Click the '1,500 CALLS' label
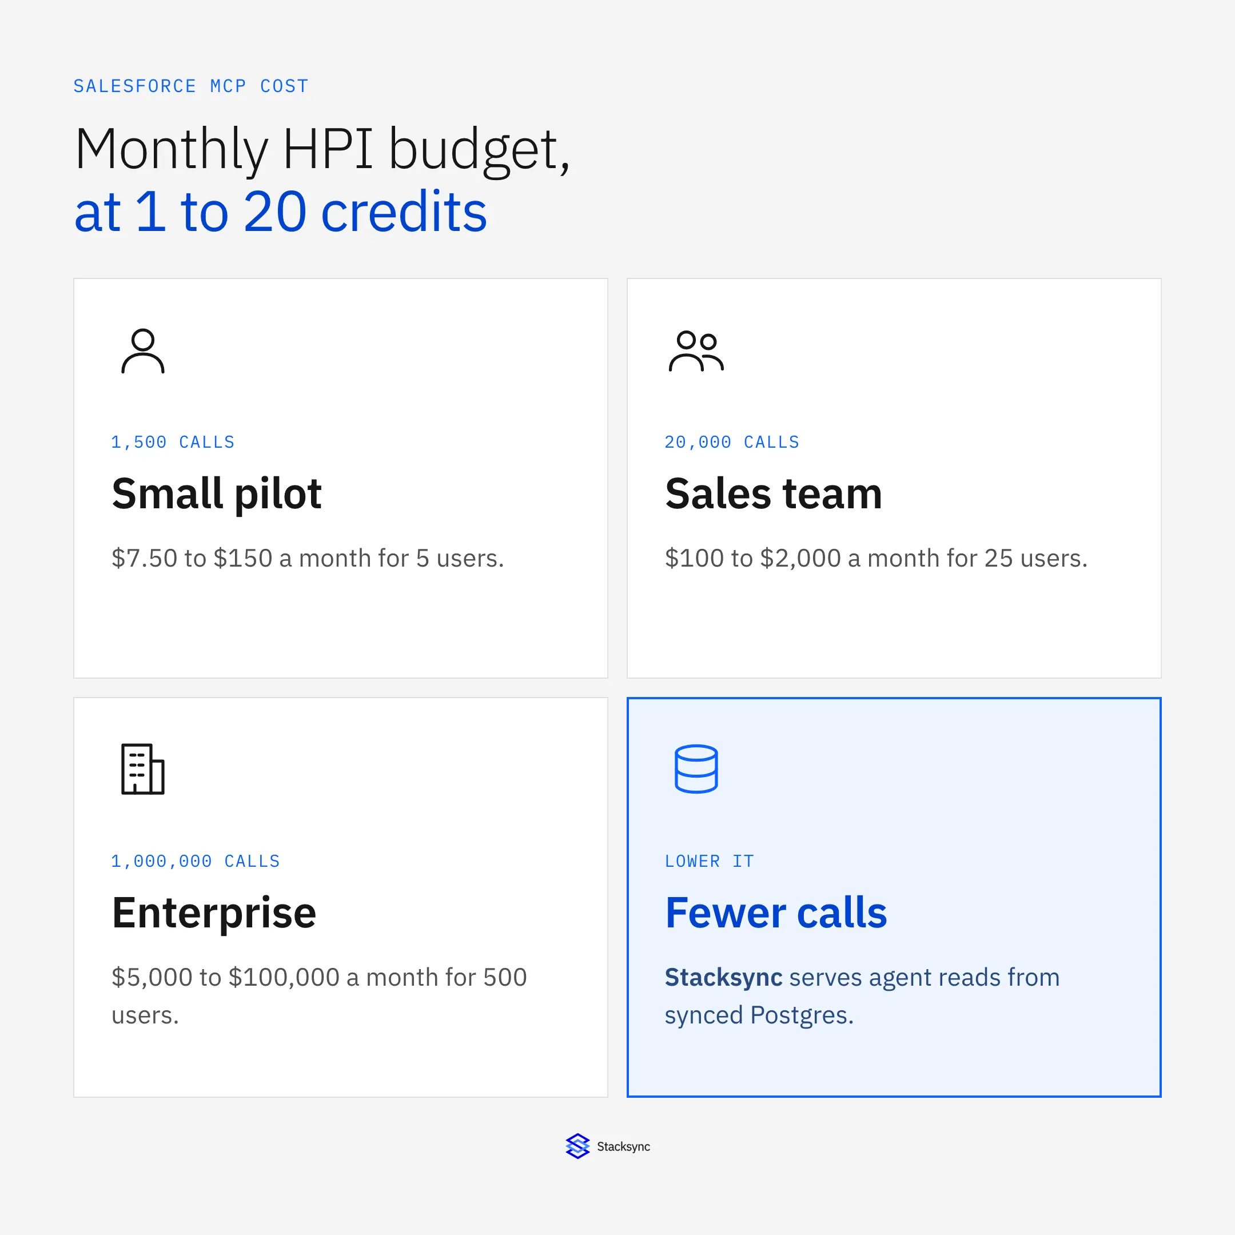The height and width of the screenshot is (1235, 1235). point(173,443)
